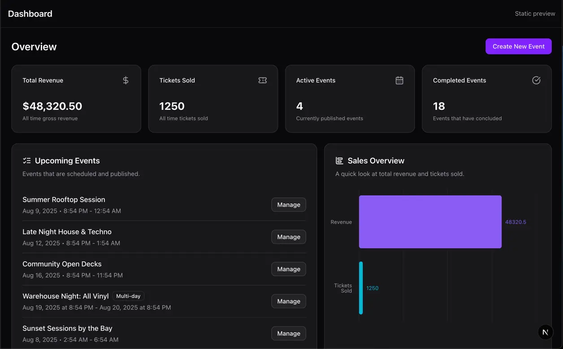Manage the Sunset Sessions by the Bay event

(288, 333)
